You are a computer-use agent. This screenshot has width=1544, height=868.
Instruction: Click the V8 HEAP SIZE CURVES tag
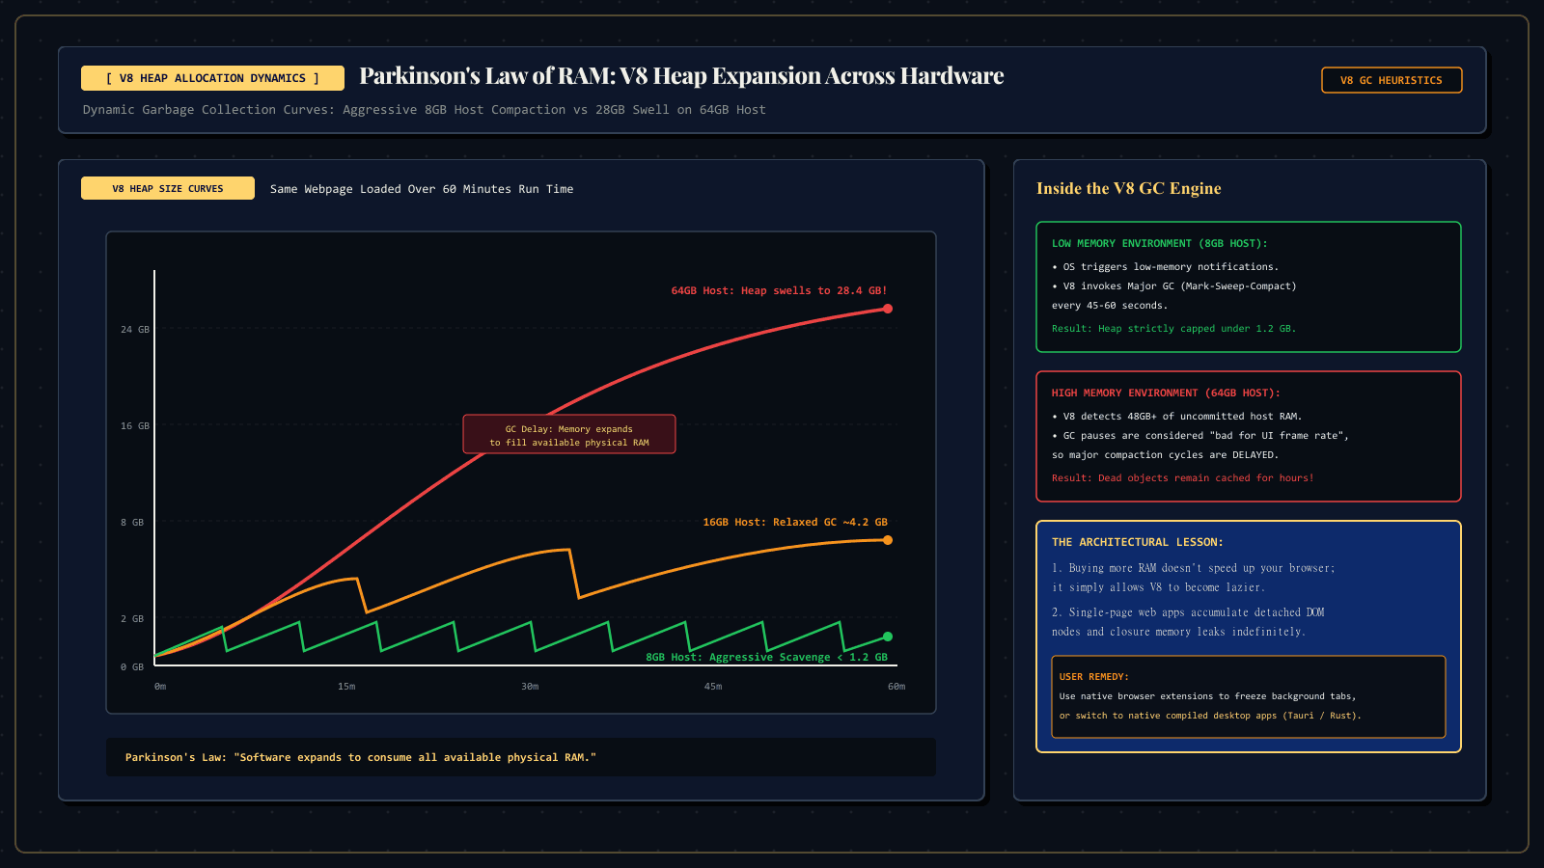tap(168, 188)
